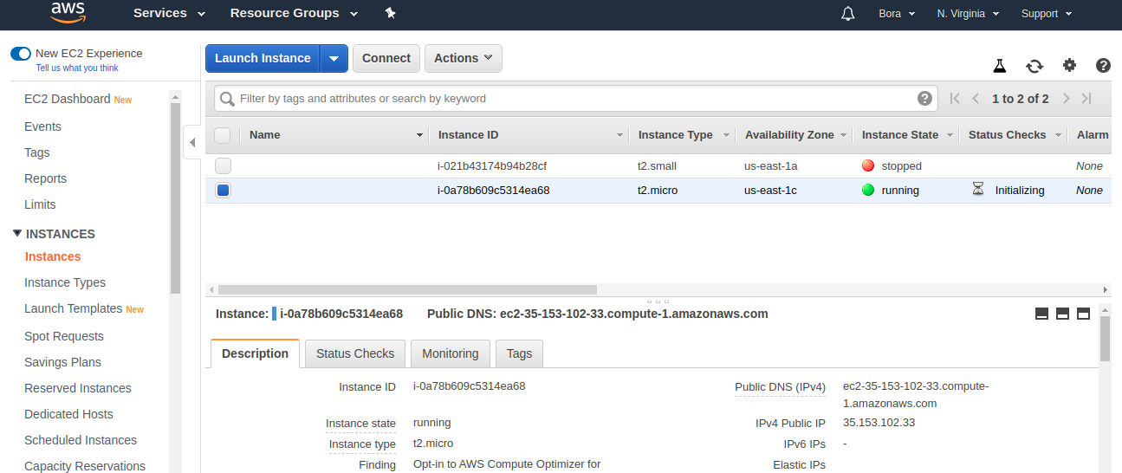Uncheck the i-0a78b609c5314ea68 instance row
The height and width of the screenshot is (473, 1122).
click(x=224, y=190)
